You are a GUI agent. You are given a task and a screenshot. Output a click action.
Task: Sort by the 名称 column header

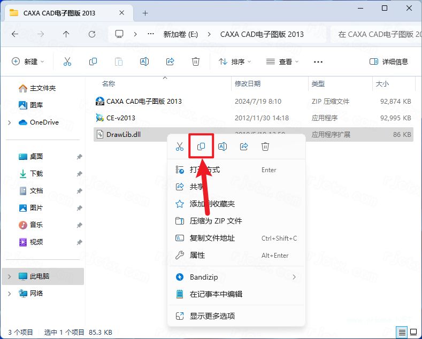click(109, 83)
